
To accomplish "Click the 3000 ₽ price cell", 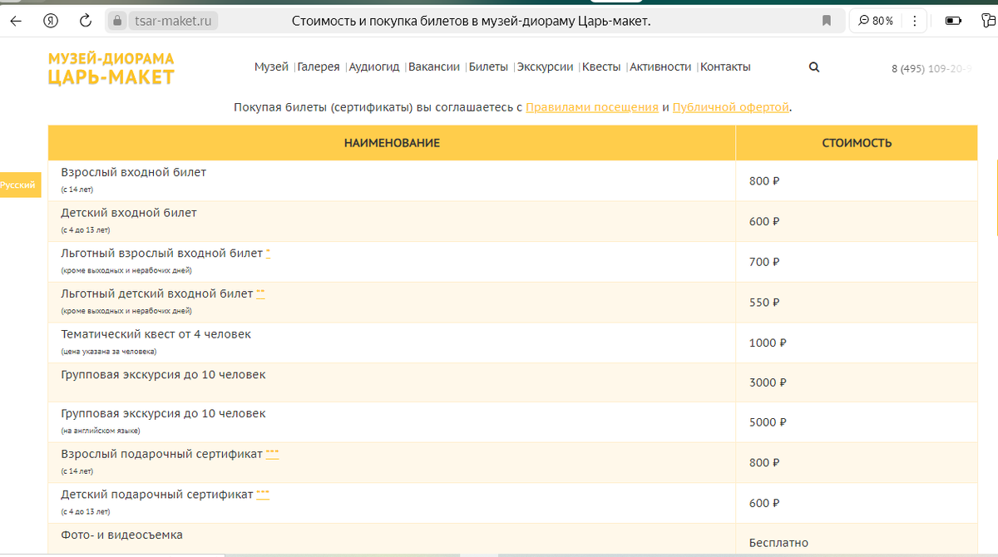I will tap(857, 382).
